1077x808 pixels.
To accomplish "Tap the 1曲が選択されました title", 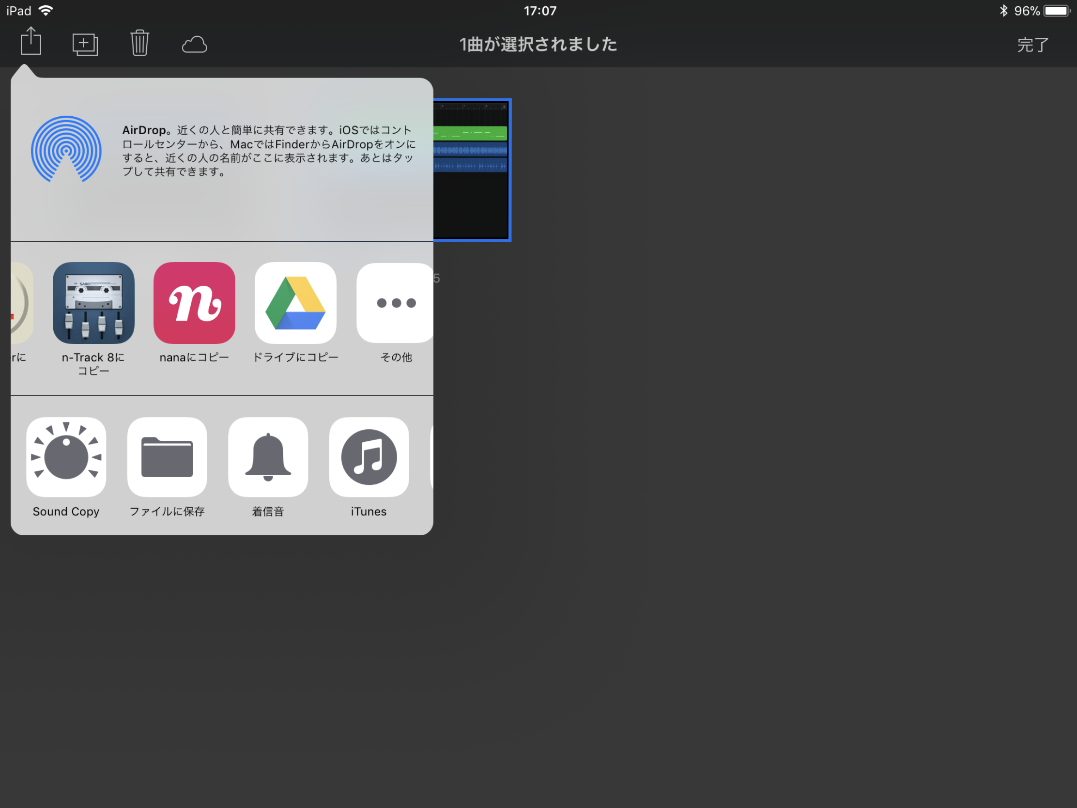I will [538, 44].
